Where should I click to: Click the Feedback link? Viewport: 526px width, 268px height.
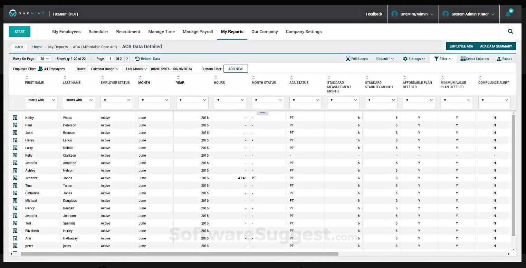pyautogui.click(x=374, y=14)
